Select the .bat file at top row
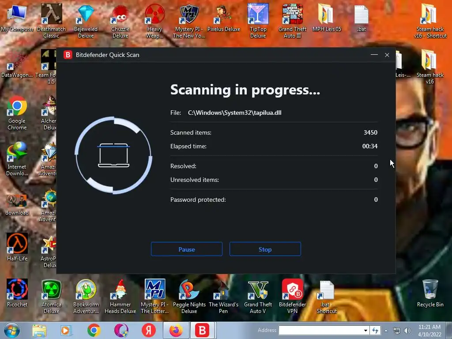Viewport: 452px width, 339px height. pyautogui.click(x=361, y=18)
